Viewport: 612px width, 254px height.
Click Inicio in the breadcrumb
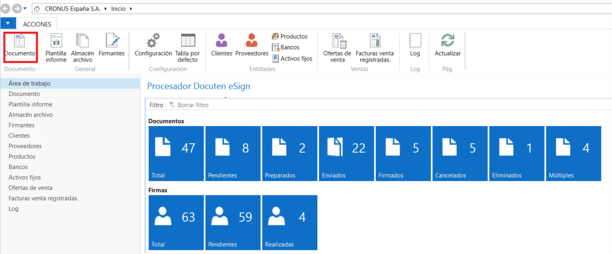118,9
